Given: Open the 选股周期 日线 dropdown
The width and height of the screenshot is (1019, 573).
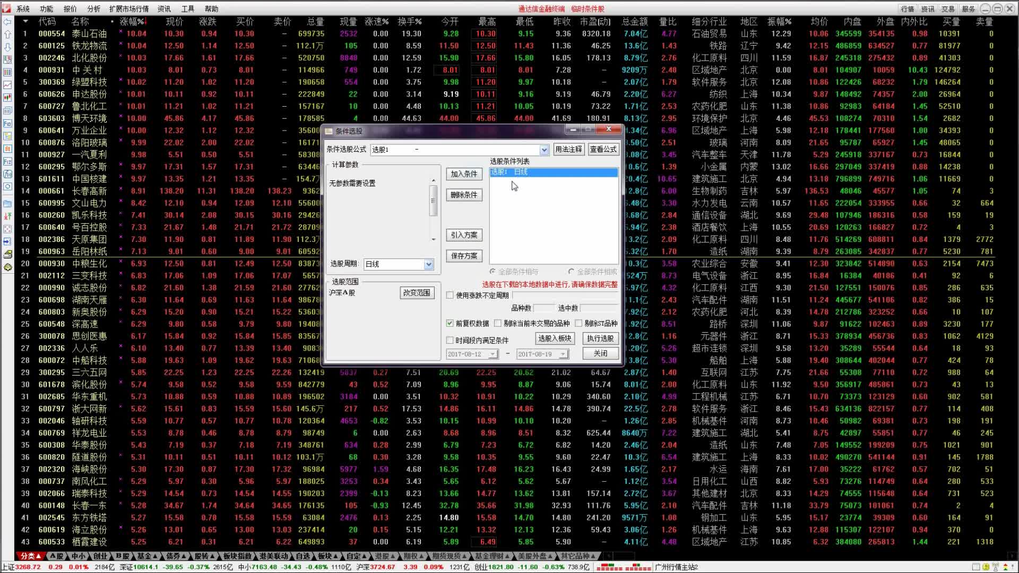Looking at the screenshot, I should click(x=428, y=264).
